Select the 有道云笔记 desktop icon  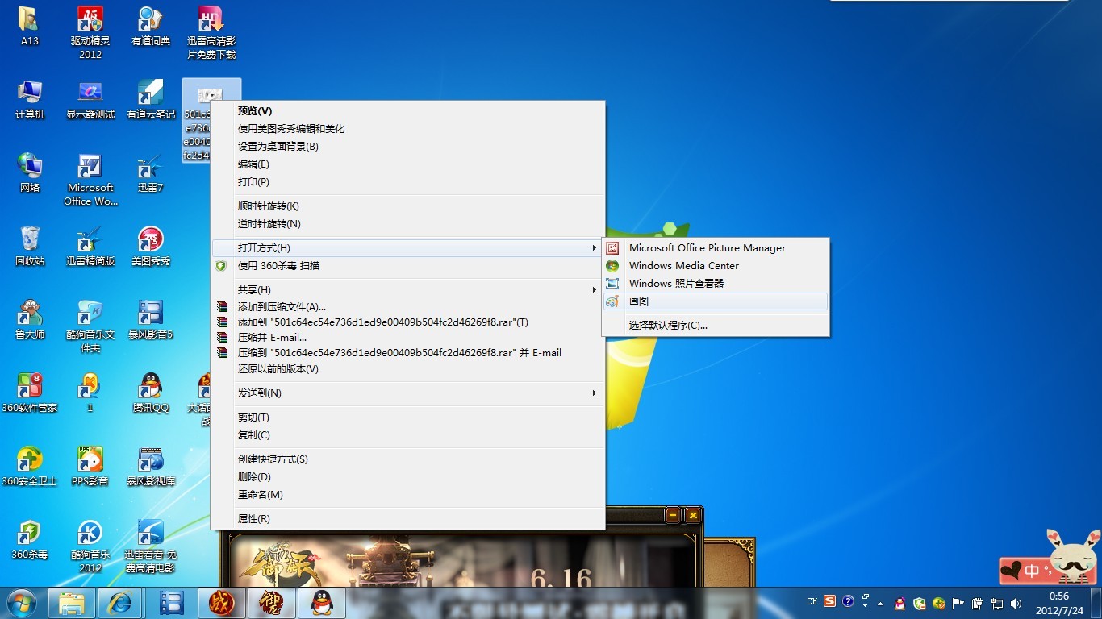point(151,100)
